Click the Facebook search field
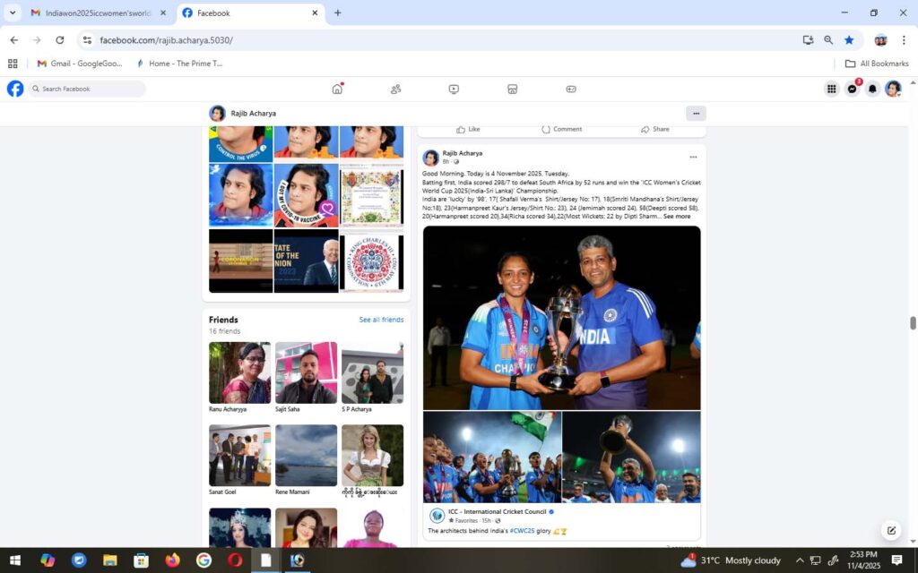918x573 pixels. 88,89
